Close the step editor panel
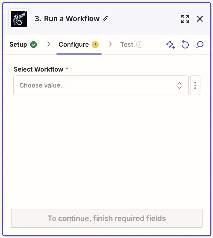Image resolution: width=213 pixels, height=238 pixels. click(200, 19)
